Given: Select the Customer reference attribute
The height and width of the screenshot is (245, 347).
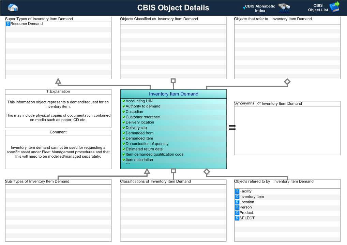Looking at the screenshot, I should 142,117.
